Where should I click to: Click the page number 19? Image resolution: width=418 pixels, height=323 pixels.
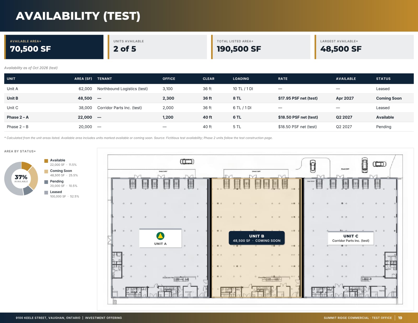point(400,318)
